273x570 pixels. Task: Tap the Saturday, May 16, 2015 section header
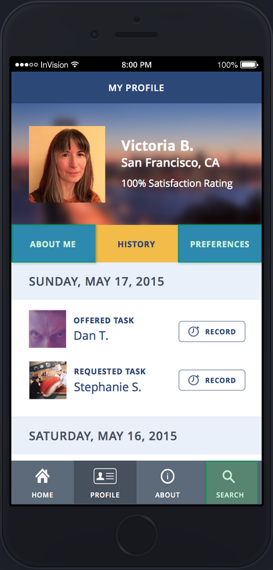point(137,436)
